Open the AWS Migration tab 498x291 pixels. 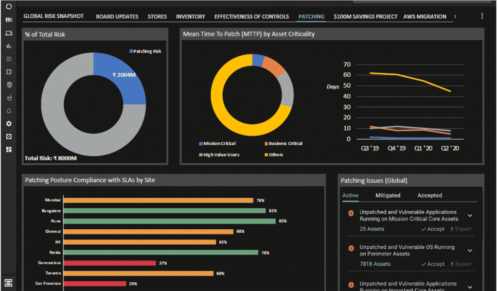point(424,17)
